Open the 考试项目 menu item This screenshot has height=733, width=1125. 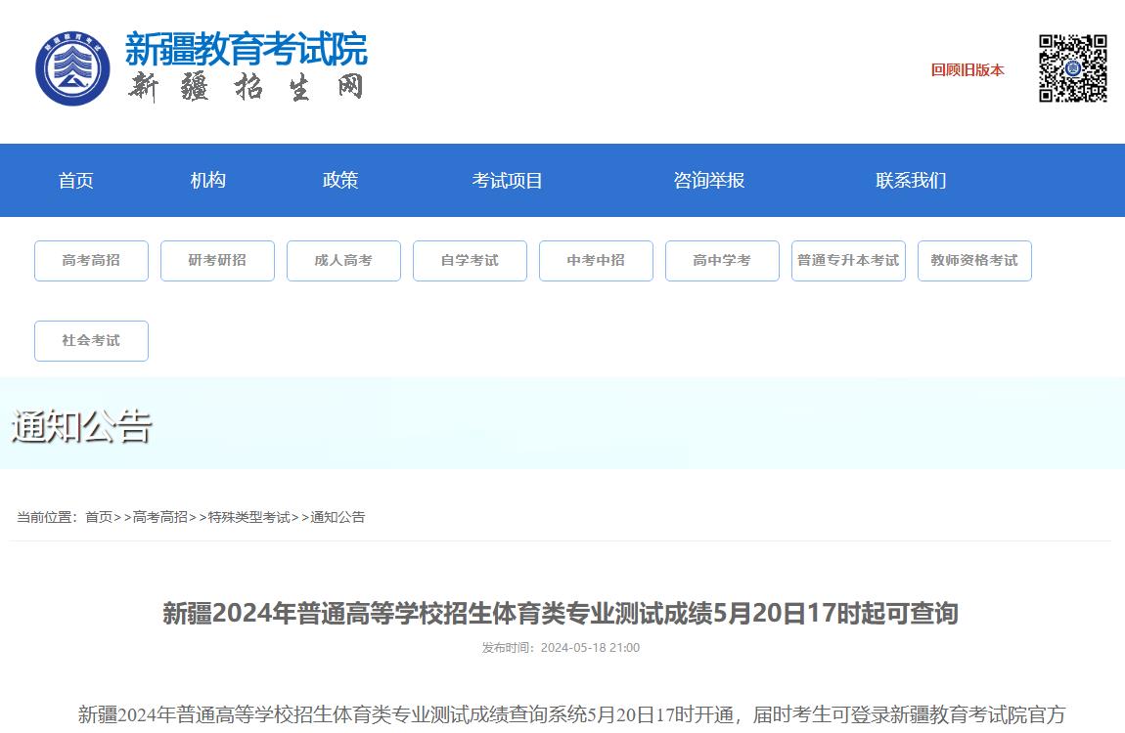point(506,180)
